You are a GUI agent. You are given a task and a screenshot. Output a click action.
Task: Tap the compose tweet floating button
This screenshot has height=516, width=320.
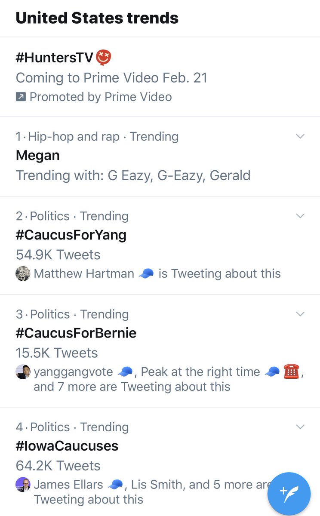coord(289,493)
